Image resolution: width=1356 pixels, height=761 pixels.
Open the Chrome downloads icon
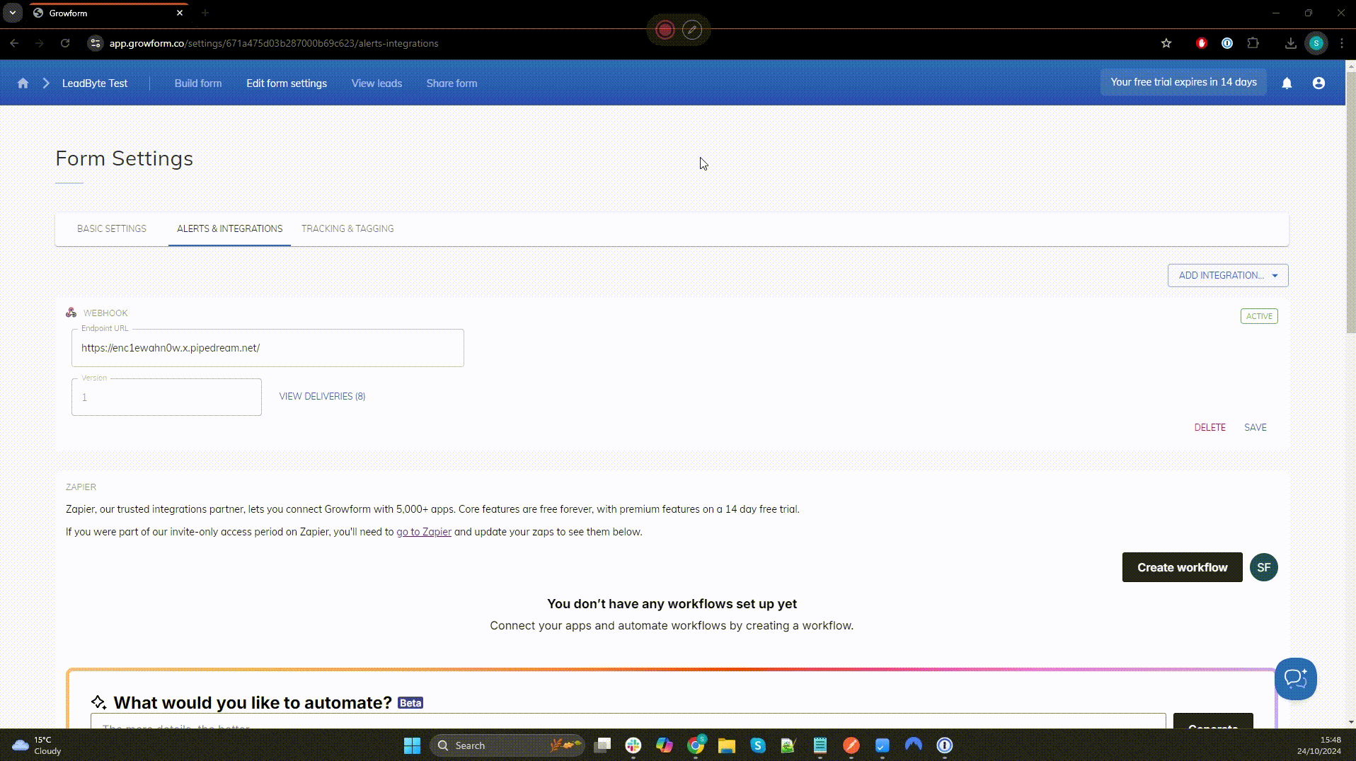(1290, 43)
